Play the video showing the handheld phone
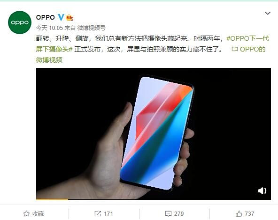Viewport: 278px width, 220px height. 154,133
